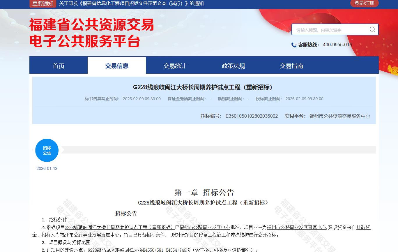Click the blue 招标公告 circle icon
Screen dimensions: 398x252
click(x=47, y=150)
